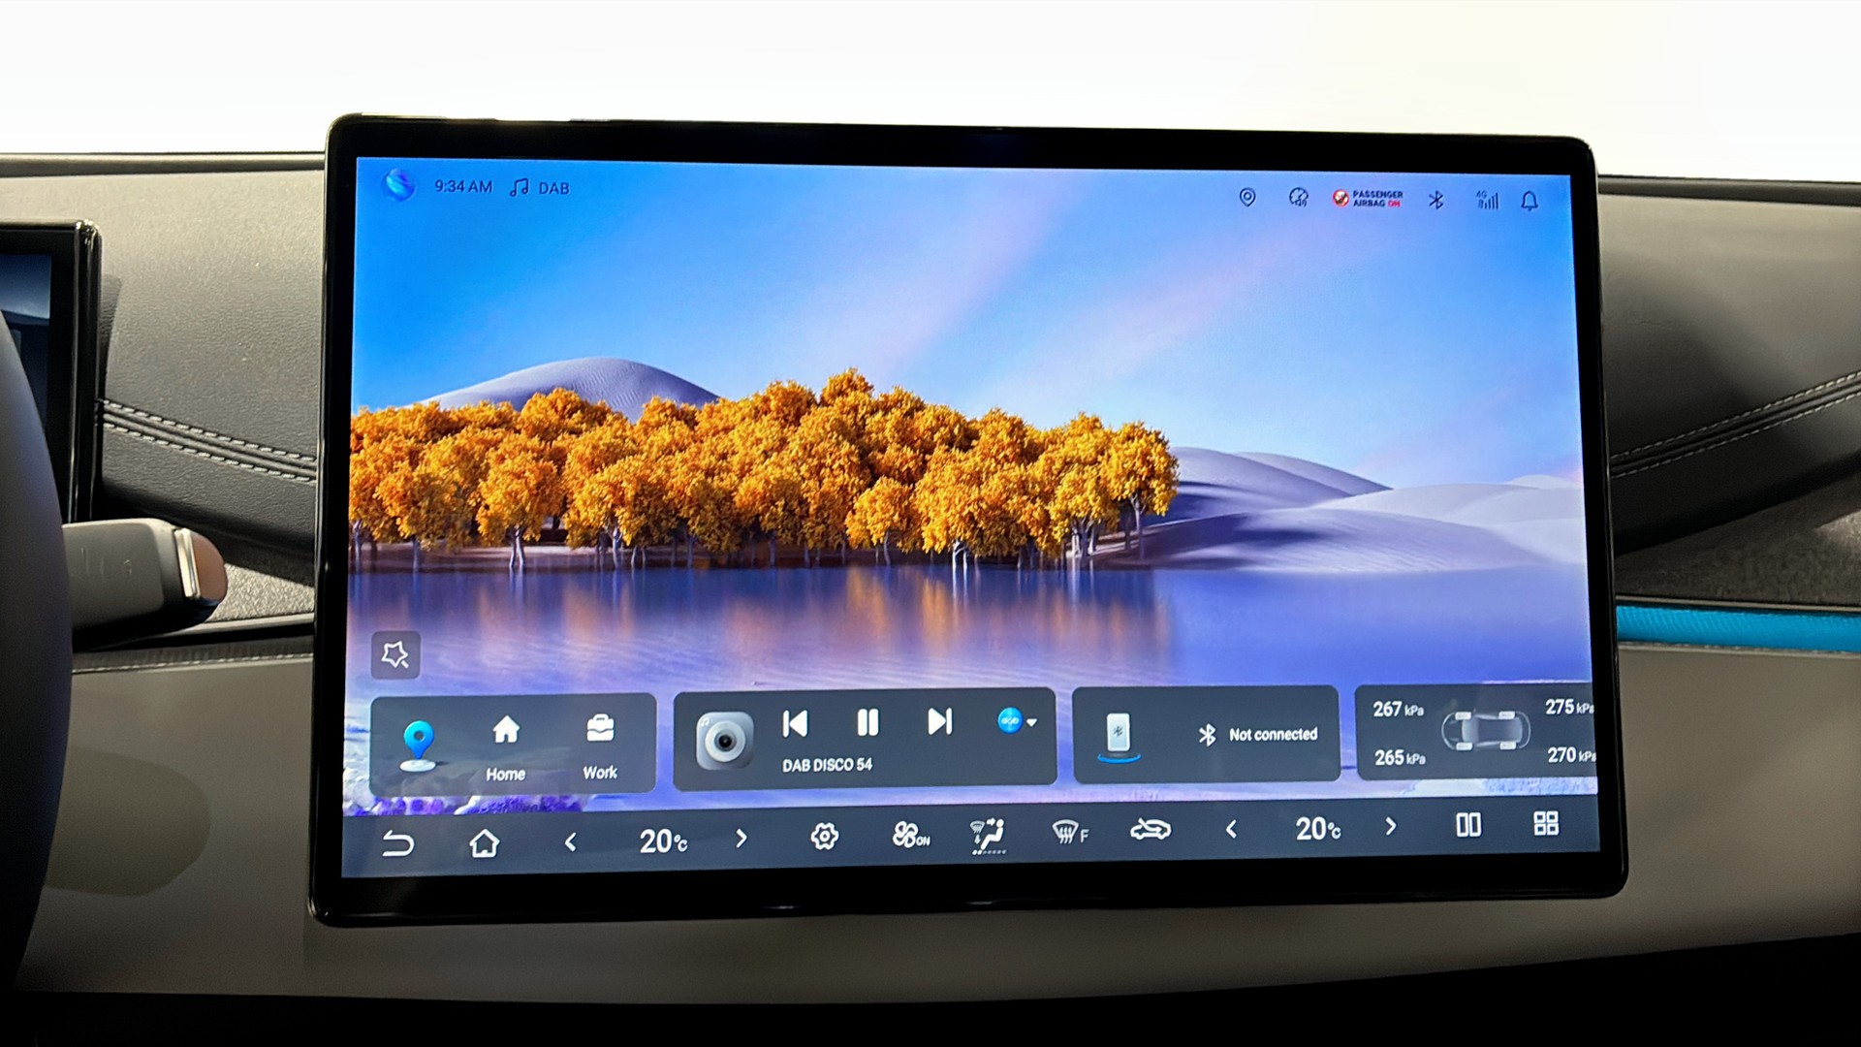Tap the back arrow in the bottom bar
Image resolution: width=1861 pixels, height=1047 pixels.
pyautogui.click(x=397, y=843)
